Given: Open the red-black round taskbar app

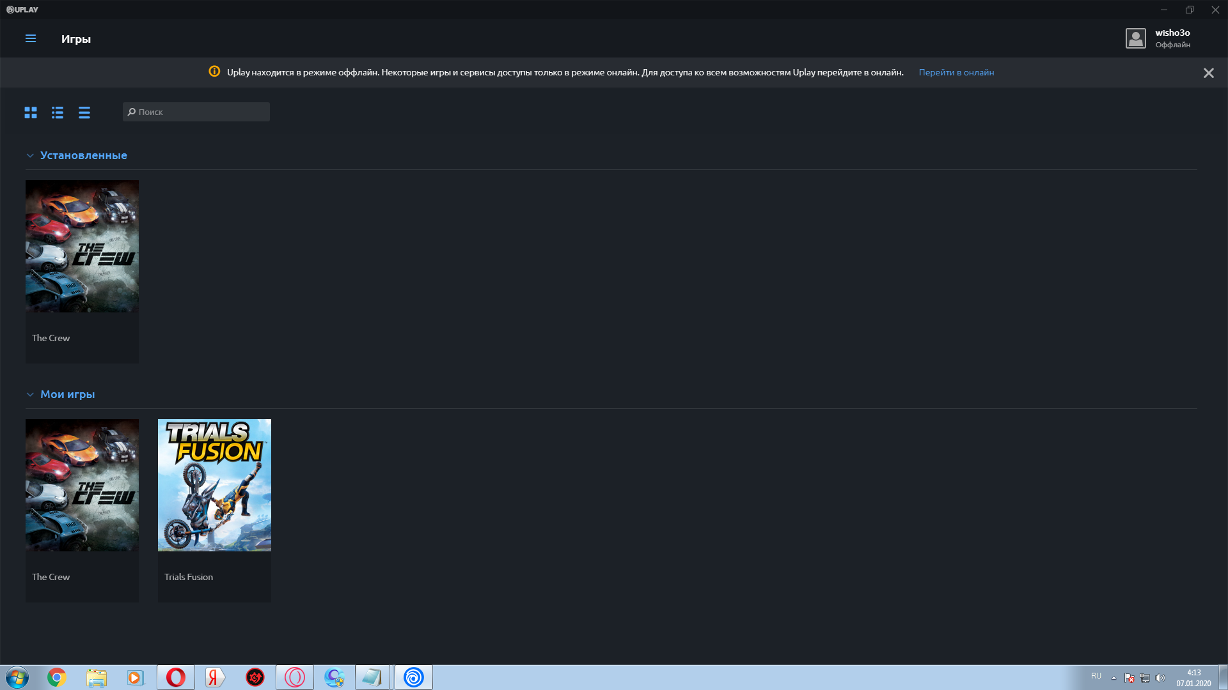Looking at the screenshot, I should point(255,677).
